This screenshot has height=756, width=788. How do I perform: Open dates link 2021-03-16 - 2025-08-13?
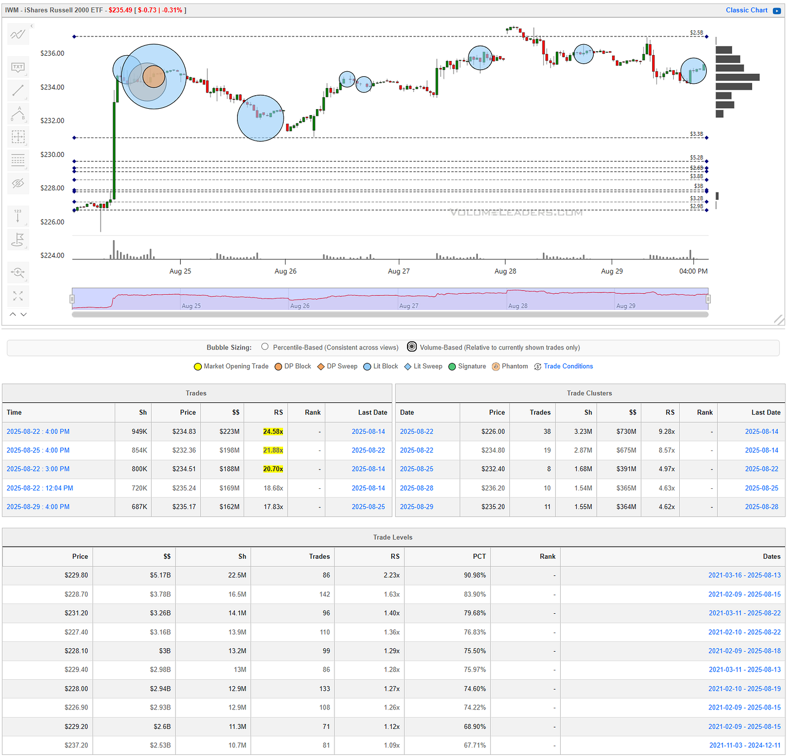click(x=744, y=575)
